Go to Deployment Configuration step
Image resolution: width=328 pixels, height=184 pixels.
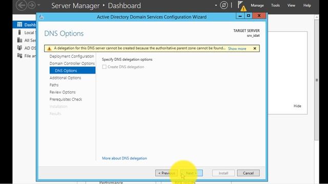click(x=72, y=56)
